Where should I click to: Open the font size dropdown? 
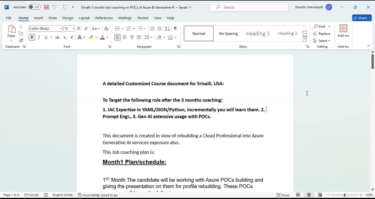[x=73, y=29]
